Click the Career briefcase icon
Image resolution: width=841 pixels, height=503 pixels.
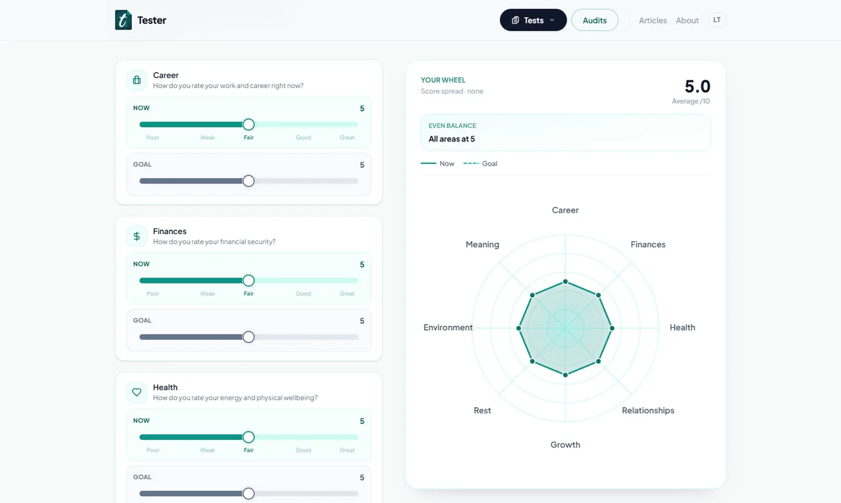[x=137, y=80]
